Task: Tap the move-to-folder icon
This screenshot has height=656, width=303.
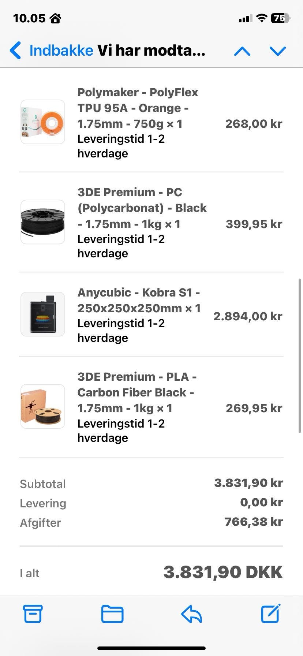Action: click(112, 614)
